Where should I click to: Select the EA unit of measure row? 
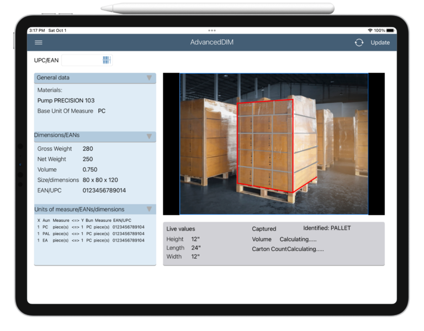[x=91, y=241]
